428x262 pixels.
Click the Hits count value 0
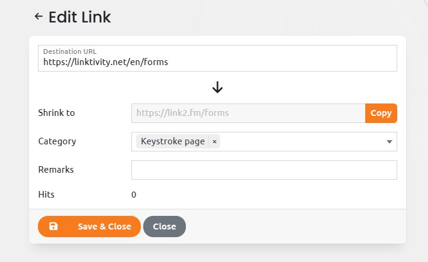134,195
